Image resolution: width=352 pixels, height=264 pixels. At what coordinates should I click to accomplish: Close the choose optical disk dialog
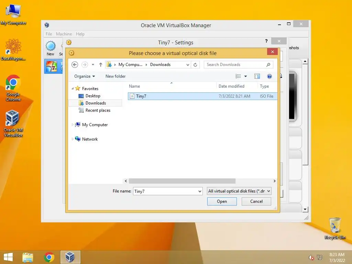click(272, 52)
